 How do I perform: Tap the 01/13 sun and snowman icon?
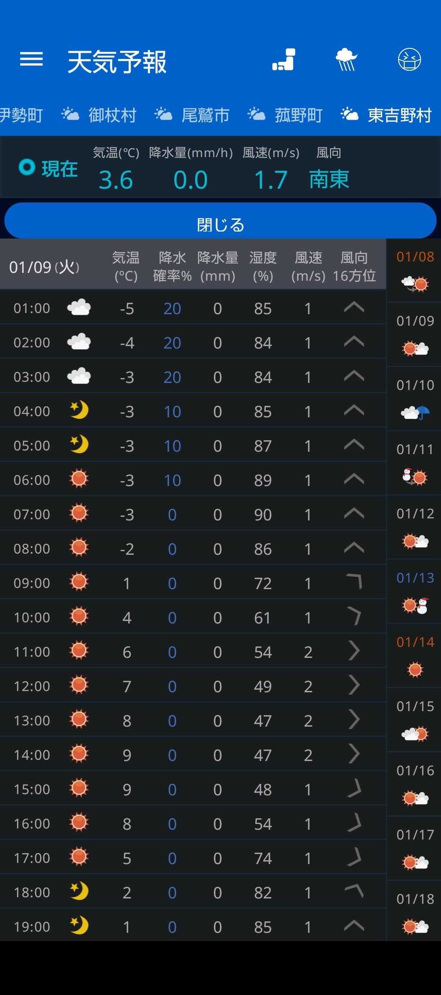point(415,606)
